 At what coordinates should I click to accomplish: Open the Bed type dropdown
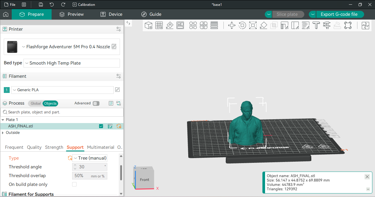point(72,63)
